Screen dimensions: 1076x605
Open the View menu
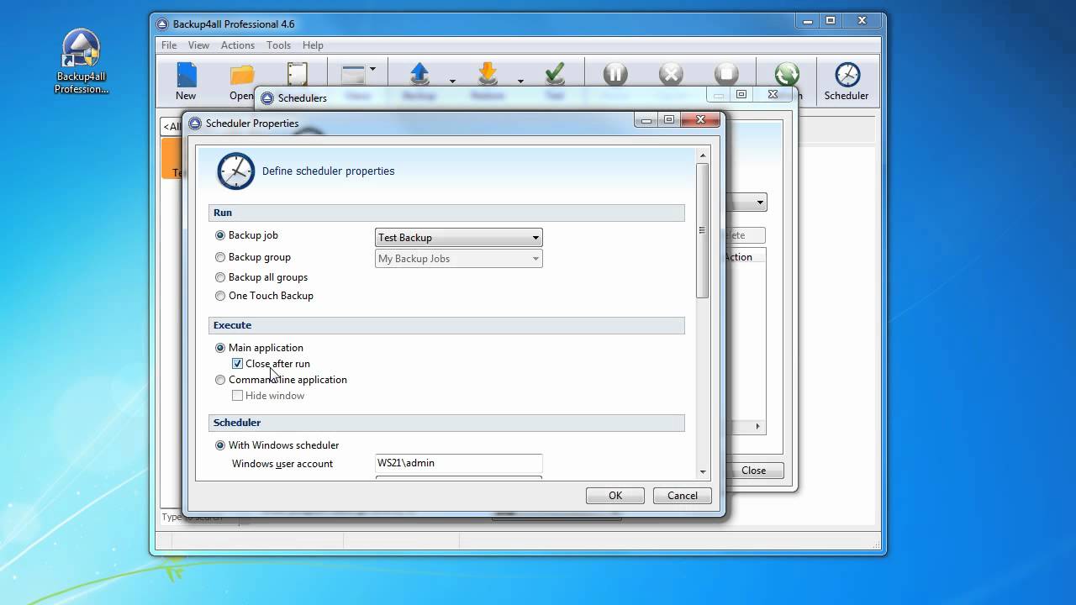pos(198,45)
